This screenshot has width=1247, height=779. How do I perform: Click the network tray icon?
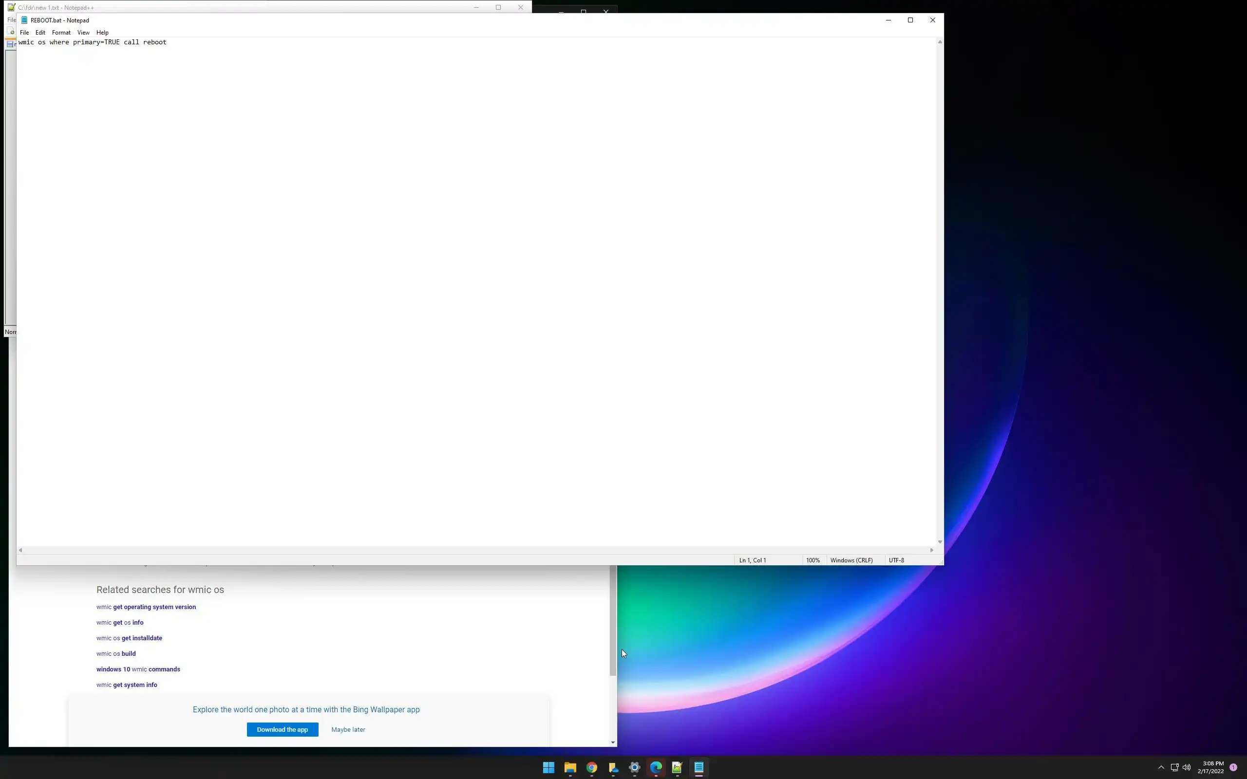point(1174,768)
